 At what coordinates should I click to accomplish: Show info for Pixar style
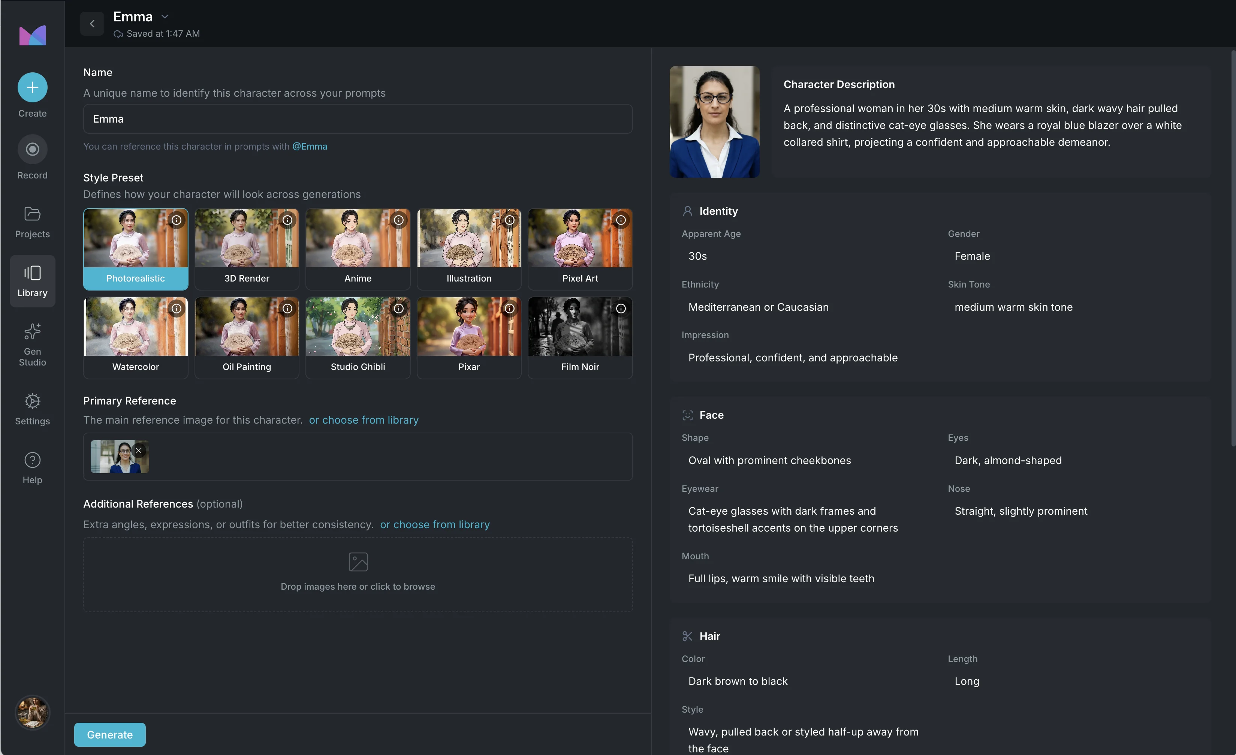tap(510, 309)
